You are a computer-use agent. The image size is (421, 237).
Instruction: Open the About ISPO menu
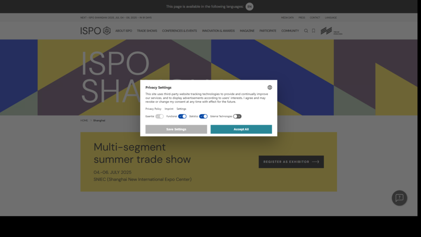click(124, 31)
